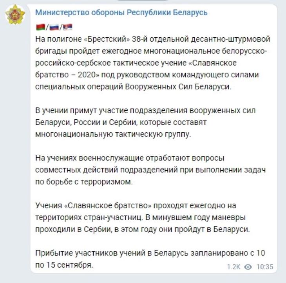Open channel name Министерство обороны Республики Беларусь
The width and height of the screenshot is (286, 283).
coord(121,13)
